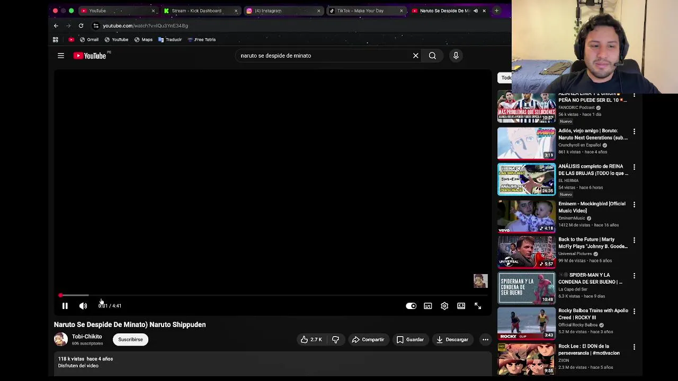
Task: Open the Free Tetris bookmark
Action: tap(201, 40)
